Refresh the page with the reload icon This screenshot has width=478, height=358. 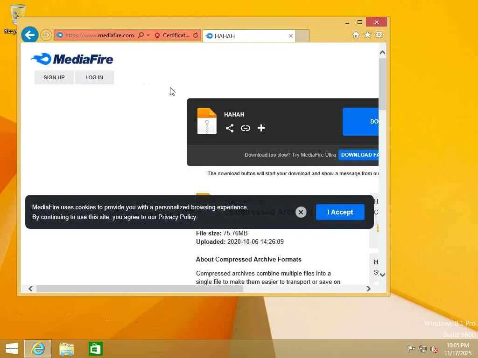tap(196, 35)
